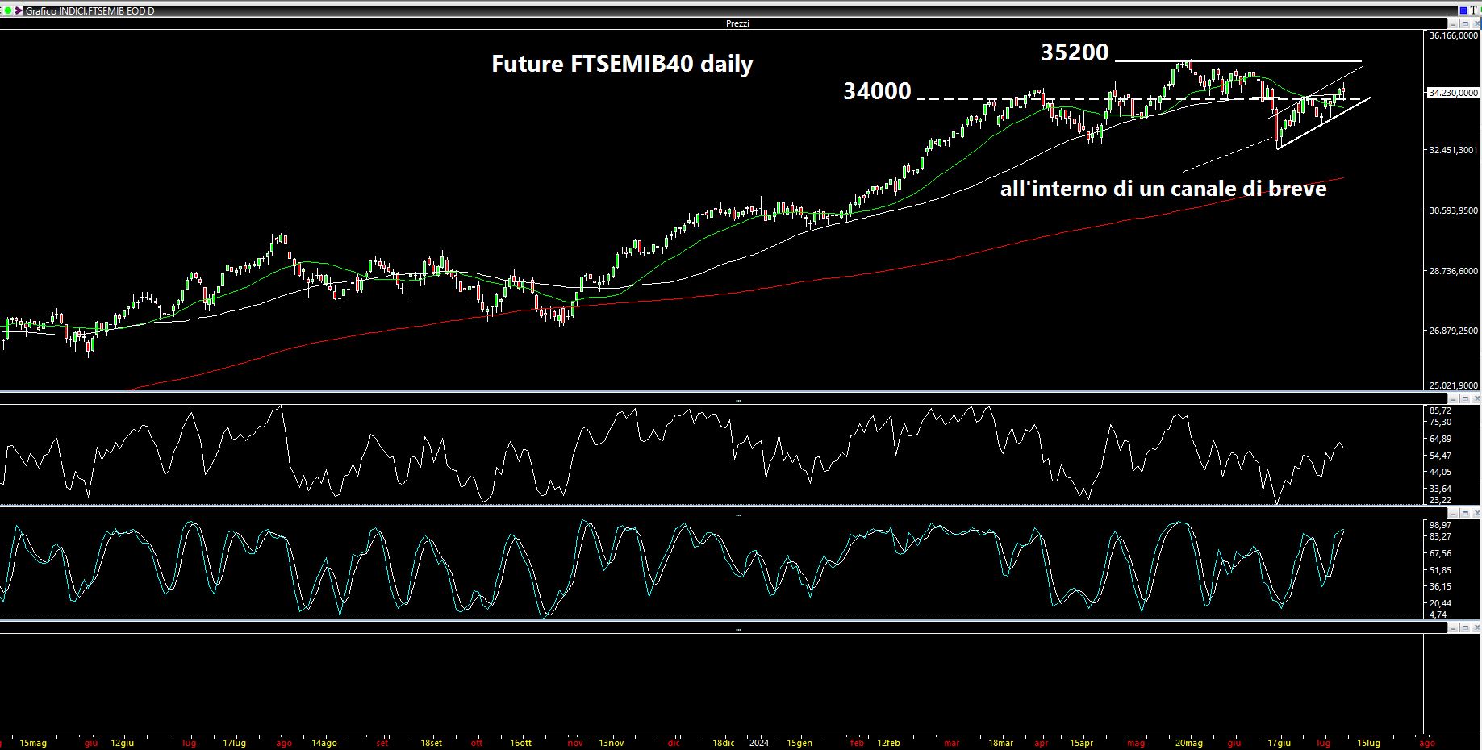Click the 15lug date on time axis
Screen dimensions: 1482x750
point(1367,743)
